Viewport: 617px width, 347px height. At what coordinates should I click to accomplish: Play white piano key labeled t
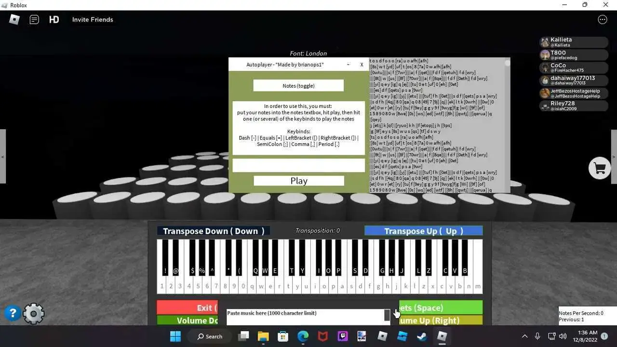click(288, 286)
